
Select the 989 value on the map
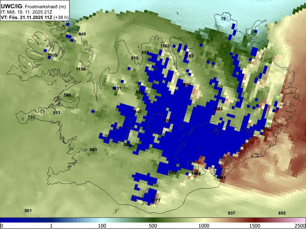click(x=135, y=58)
